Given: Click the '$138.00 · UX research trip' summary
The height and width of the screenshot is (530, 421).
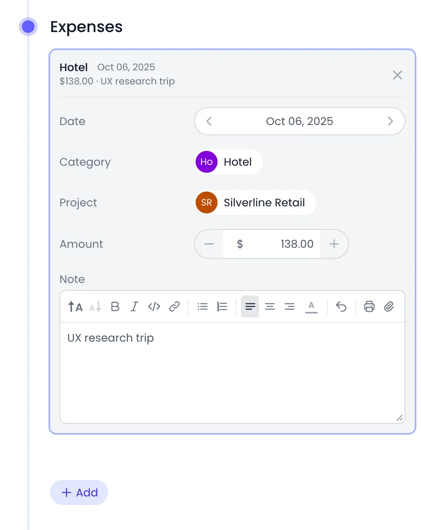Looking at the screenshot, I should click(117, 81).
